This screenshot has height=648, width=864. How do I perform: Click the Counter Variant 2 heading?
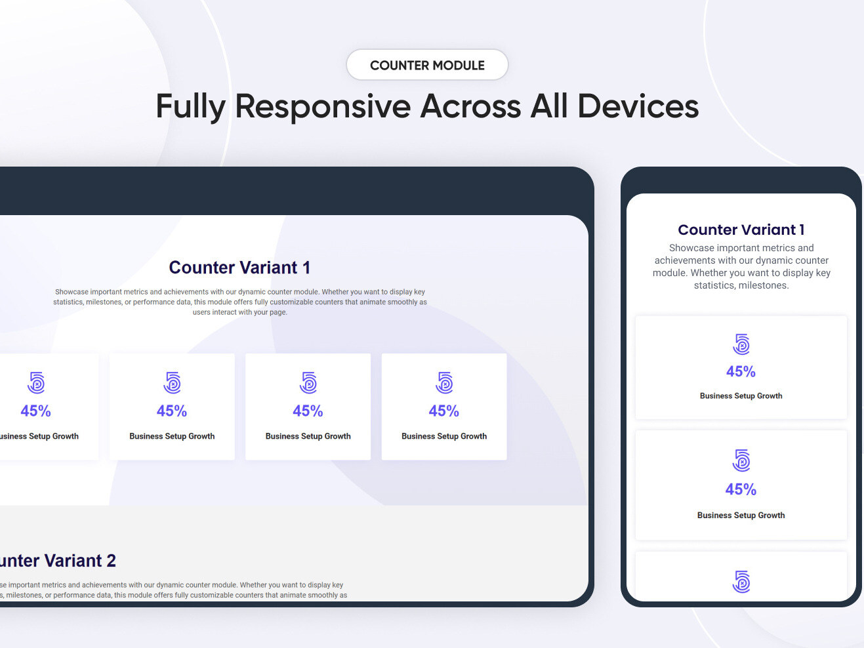click(58, 561)
